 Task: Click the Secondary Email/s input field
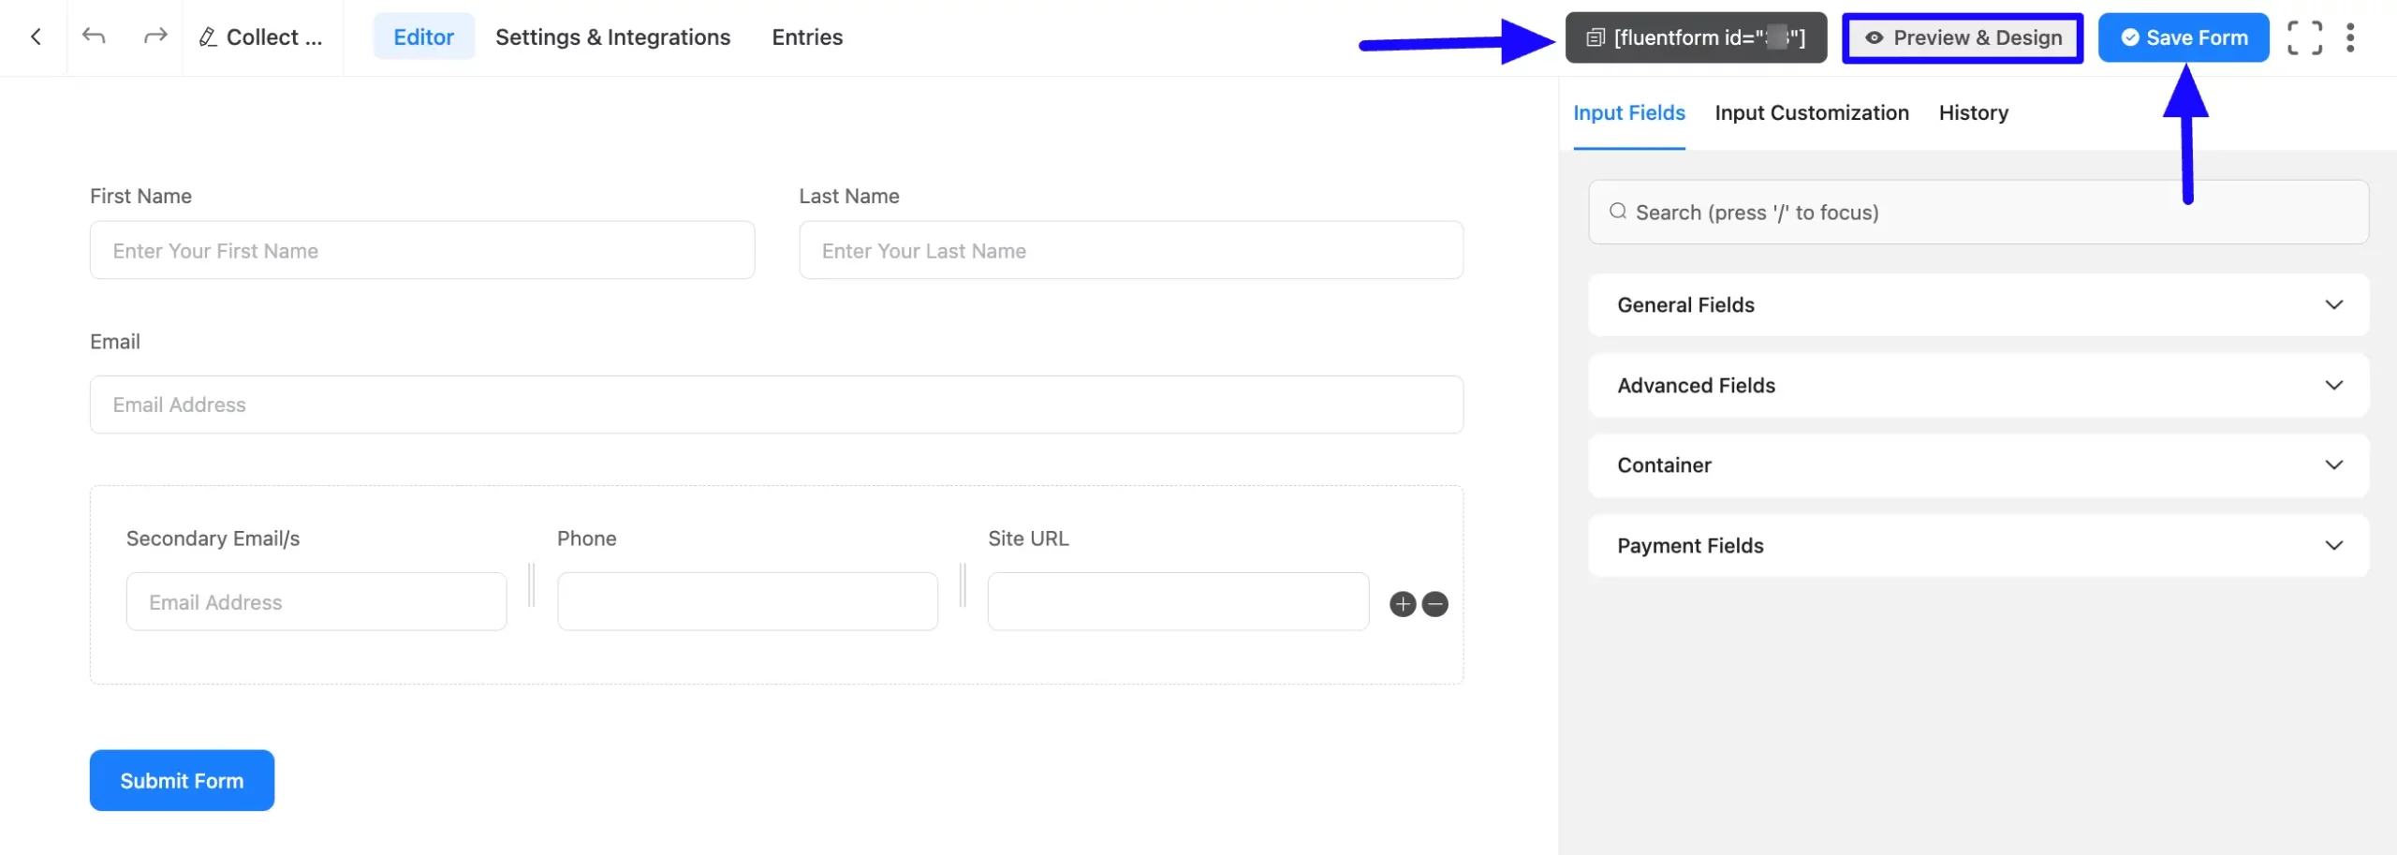(316, 601)
